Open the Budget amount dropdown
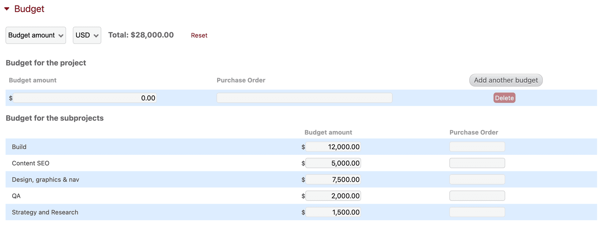 [36, 35]
